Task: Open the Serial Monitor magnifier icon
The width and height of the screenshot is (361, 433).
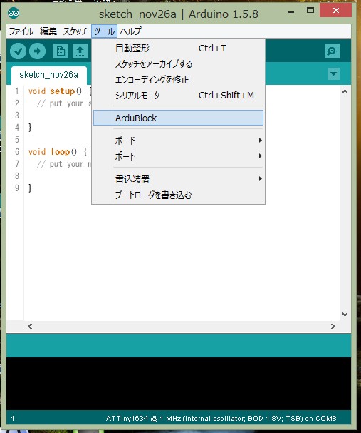Action: [332, 51]
